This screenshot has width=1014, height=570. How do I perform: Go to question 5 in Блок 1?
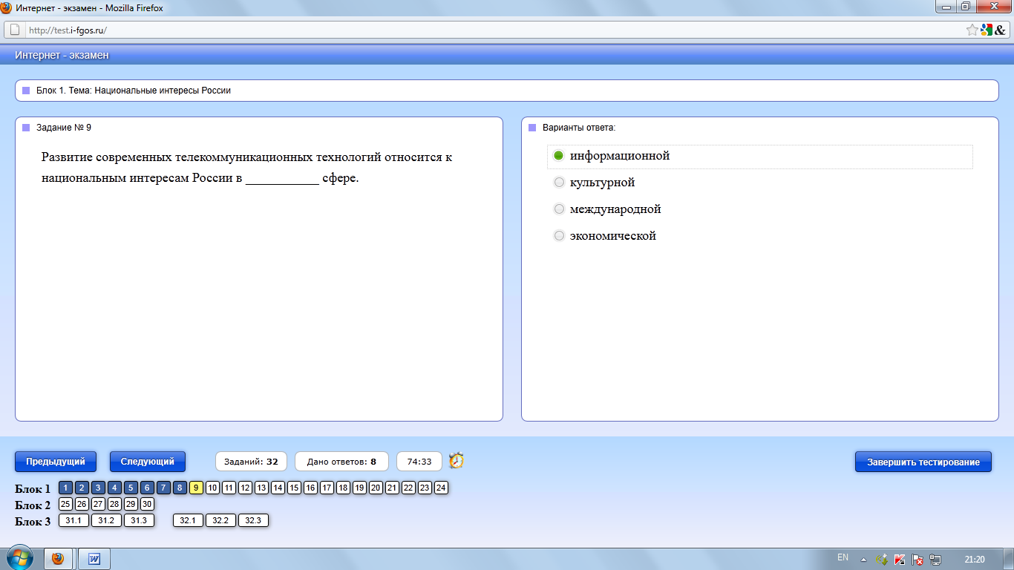point(131,488)
